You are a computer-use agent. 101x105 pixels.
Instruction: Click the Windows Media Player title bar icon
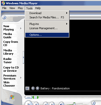click(x=3, y=3)
